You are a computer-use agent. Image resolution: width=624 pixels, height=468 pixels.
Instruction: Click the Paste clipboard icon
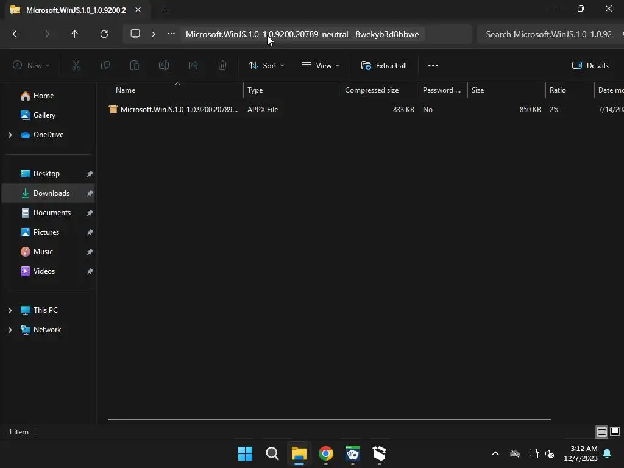pos(135,66)
